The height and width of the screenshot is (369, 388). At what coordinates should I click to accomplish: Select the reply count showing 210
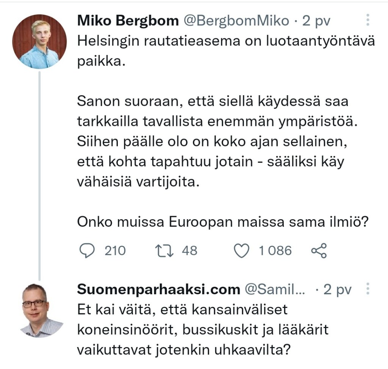point(114,250)
